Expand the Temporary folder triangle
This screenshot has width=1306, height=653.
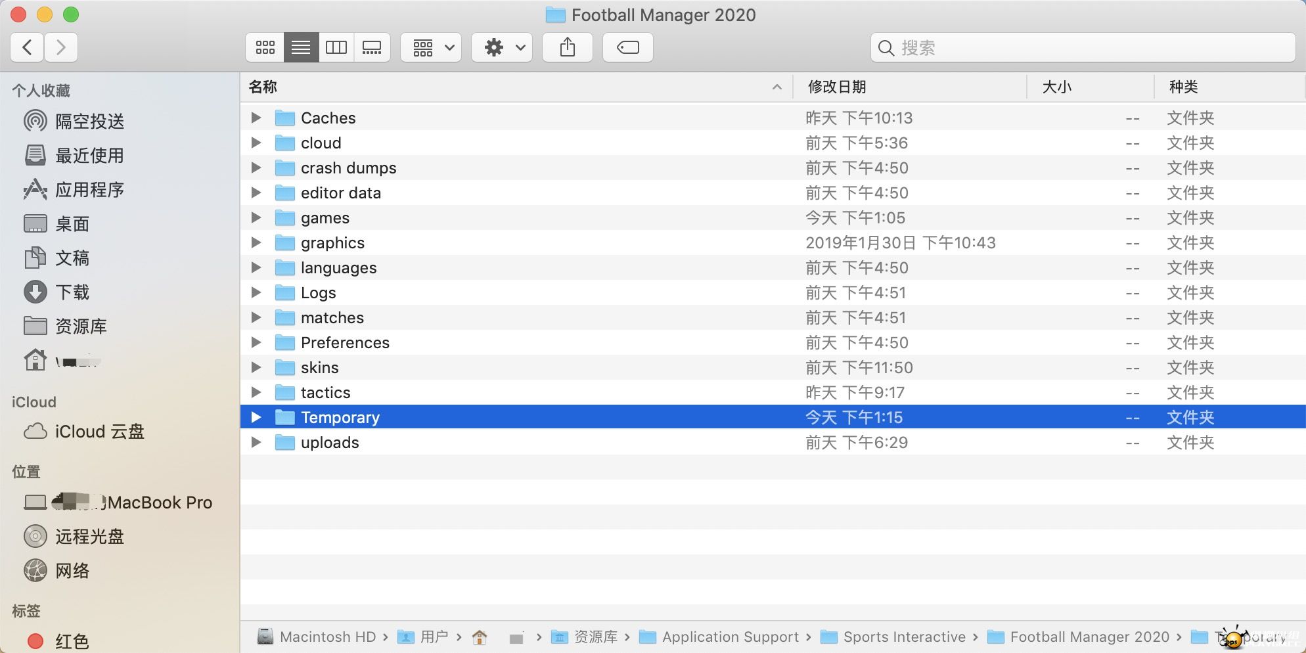[x=256, y=417]
